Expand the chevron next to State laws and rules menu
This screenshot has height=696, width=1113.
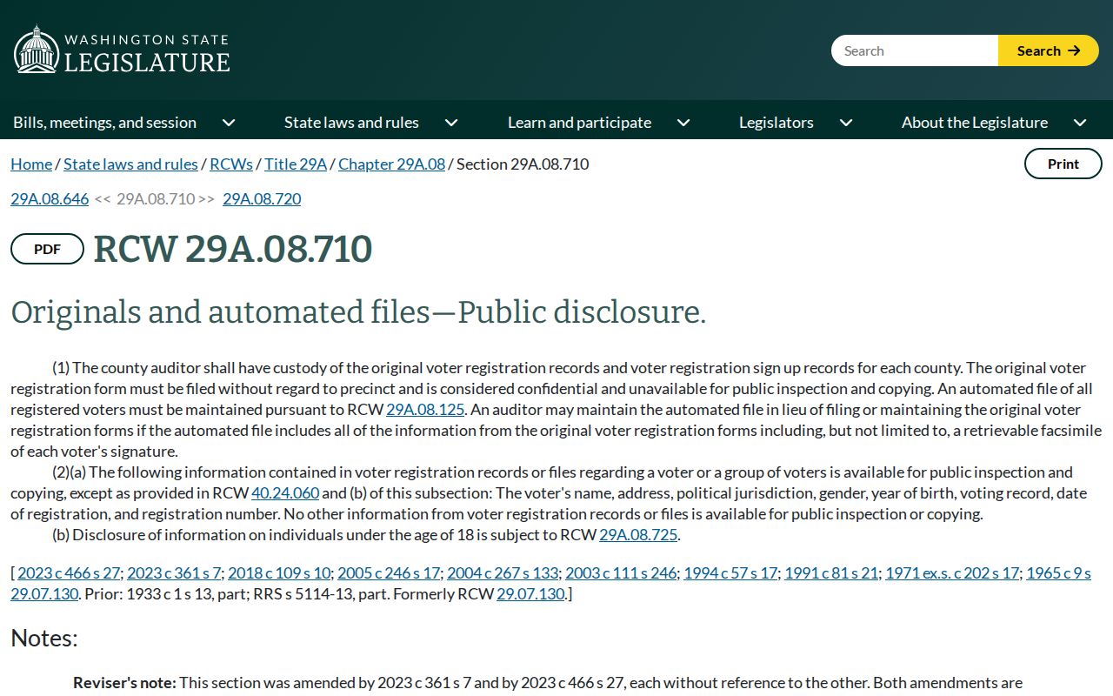pyautogui.click(x=451, y=123)
